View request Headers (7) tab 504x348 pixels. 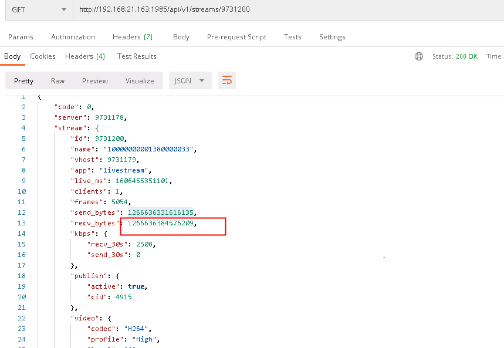coord(133,36)
